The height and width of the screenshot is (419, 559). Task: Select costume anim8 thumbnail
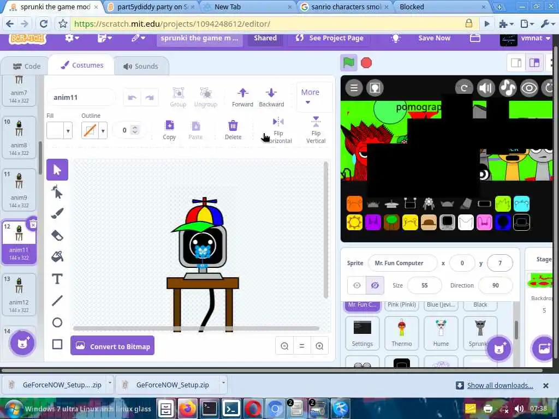(19, 137)
